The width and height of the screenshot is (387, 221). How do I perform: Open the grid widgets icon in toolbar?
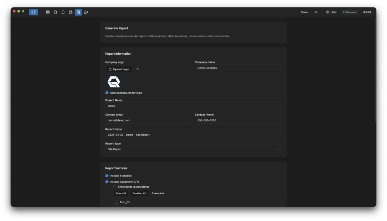point(71,12)
